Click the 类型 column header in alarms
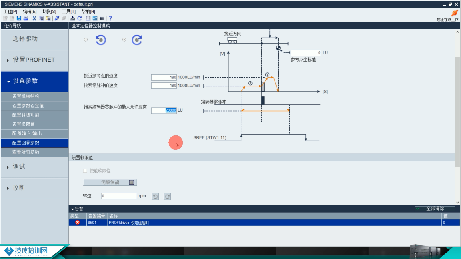 click(x=78, y=216)
